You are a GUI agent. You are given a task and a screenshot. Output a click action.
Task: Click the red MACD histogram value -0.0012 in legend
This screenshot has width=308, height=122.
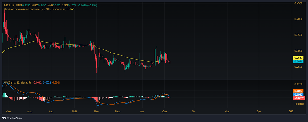(37, 83)
